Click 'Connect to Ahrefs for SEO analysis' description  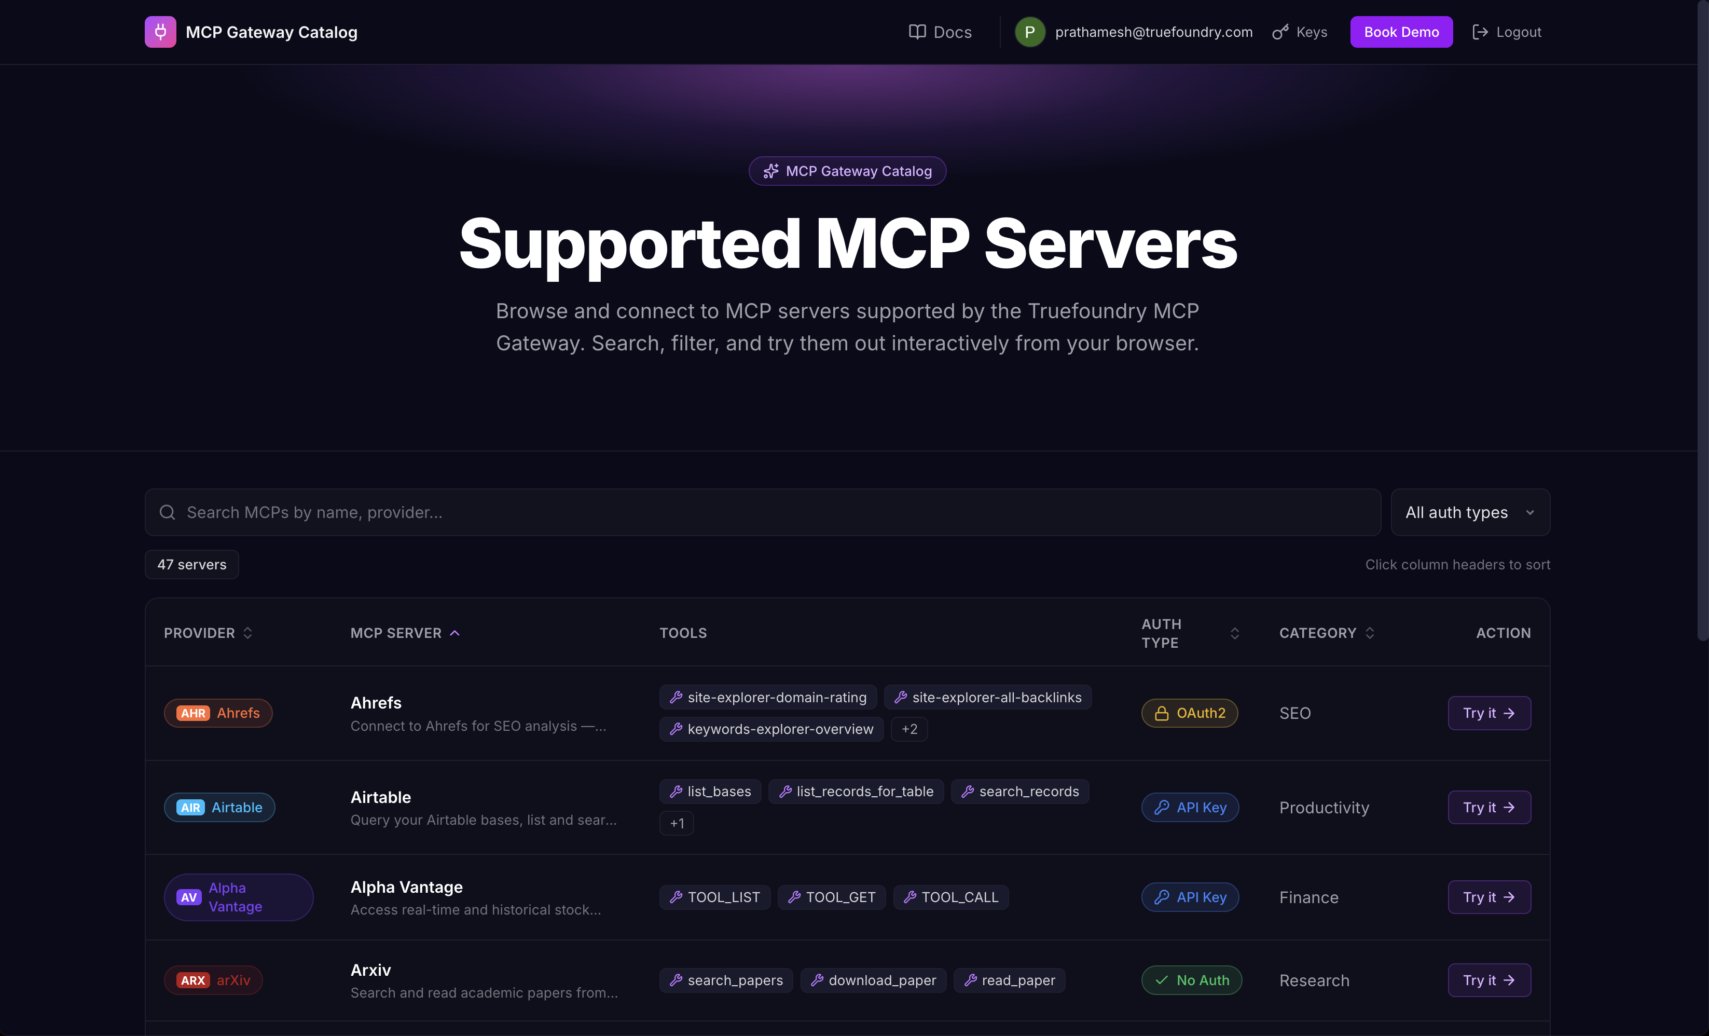click(x=478, y=726)
